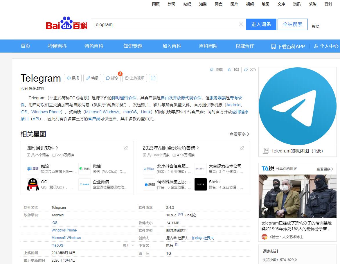Click reference [12] beside 10.9.2
The height and width of the screenshot is (264, 340).
click(180, 214)
